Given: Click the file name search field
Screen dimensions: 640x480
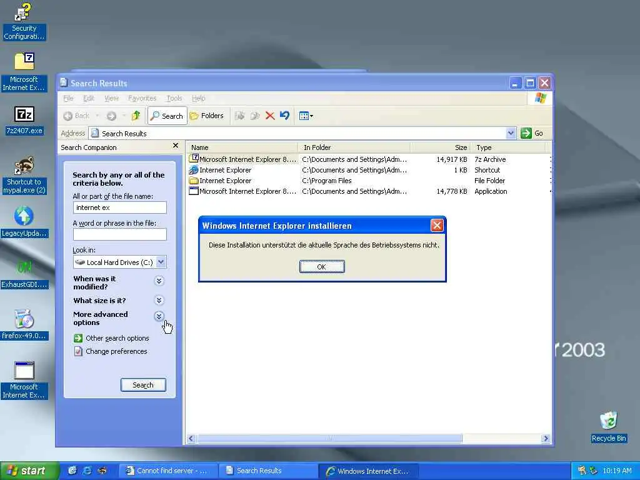Looking at the screenshot, I should pyautogui.click(x=120, y=207).
